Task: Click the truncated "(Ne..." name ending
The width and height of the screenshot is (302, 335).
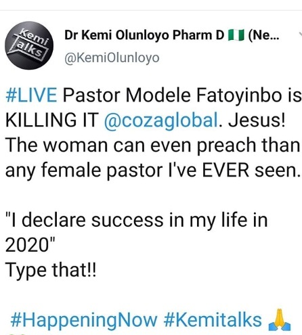Action: [263, 35]
